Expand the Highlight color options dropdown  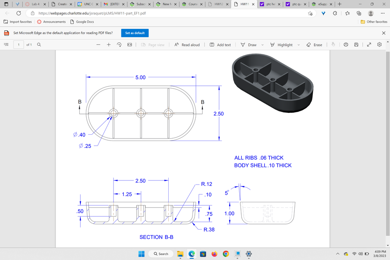pyautogui.click(x=299, y=45)
